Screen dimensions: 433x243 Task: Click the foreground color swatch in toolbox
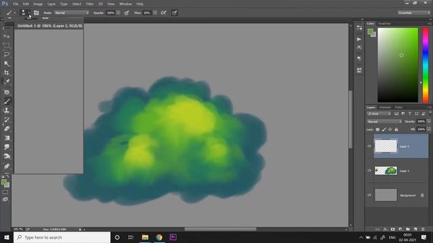[4, 182]
